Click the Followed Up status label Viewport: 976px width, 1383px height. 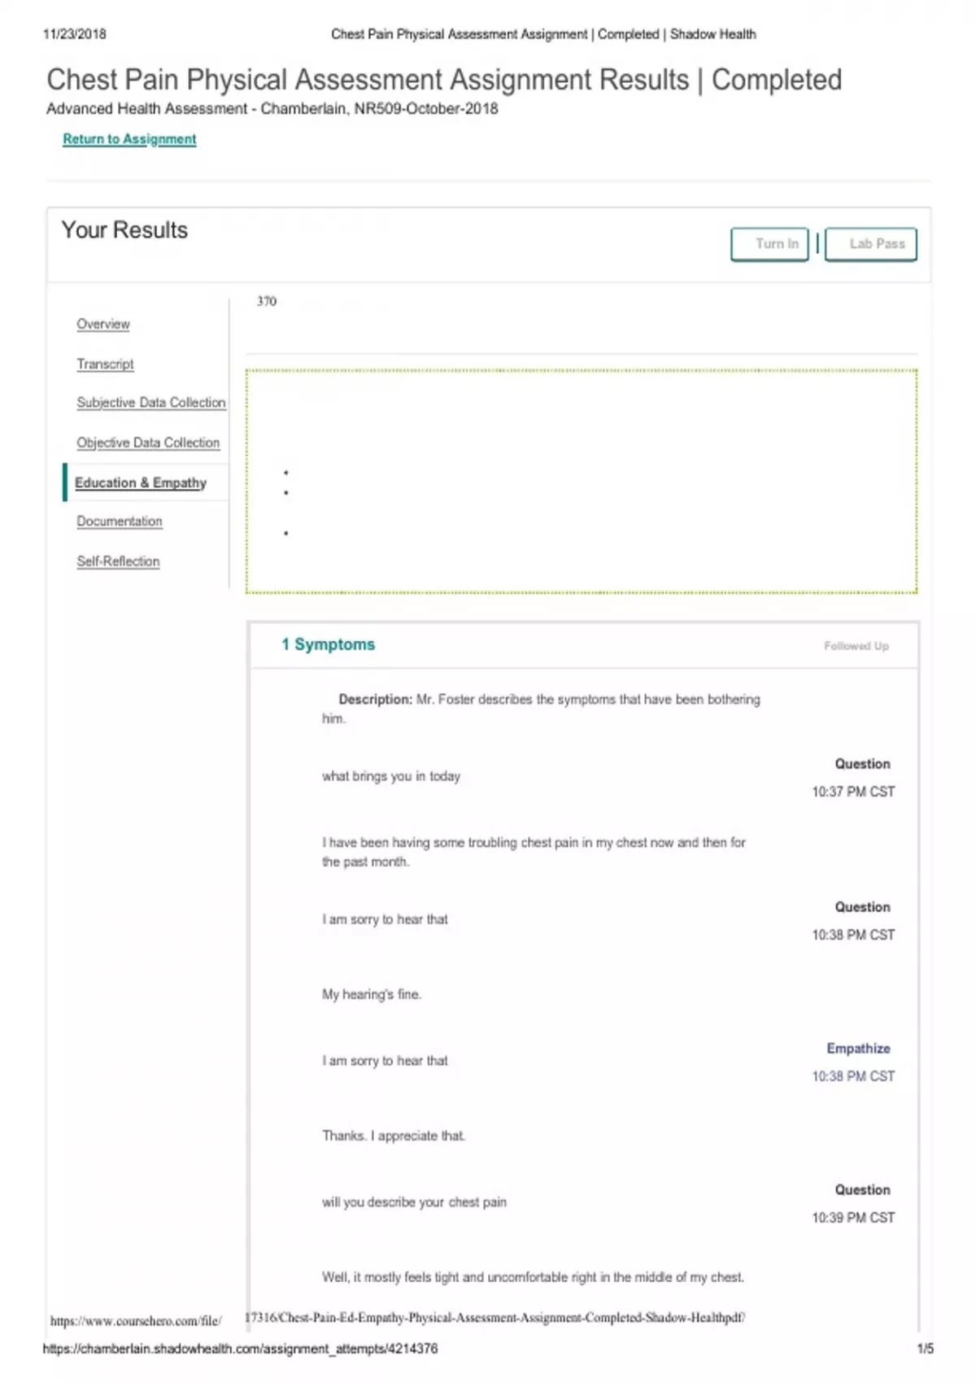tap(856, 646)
